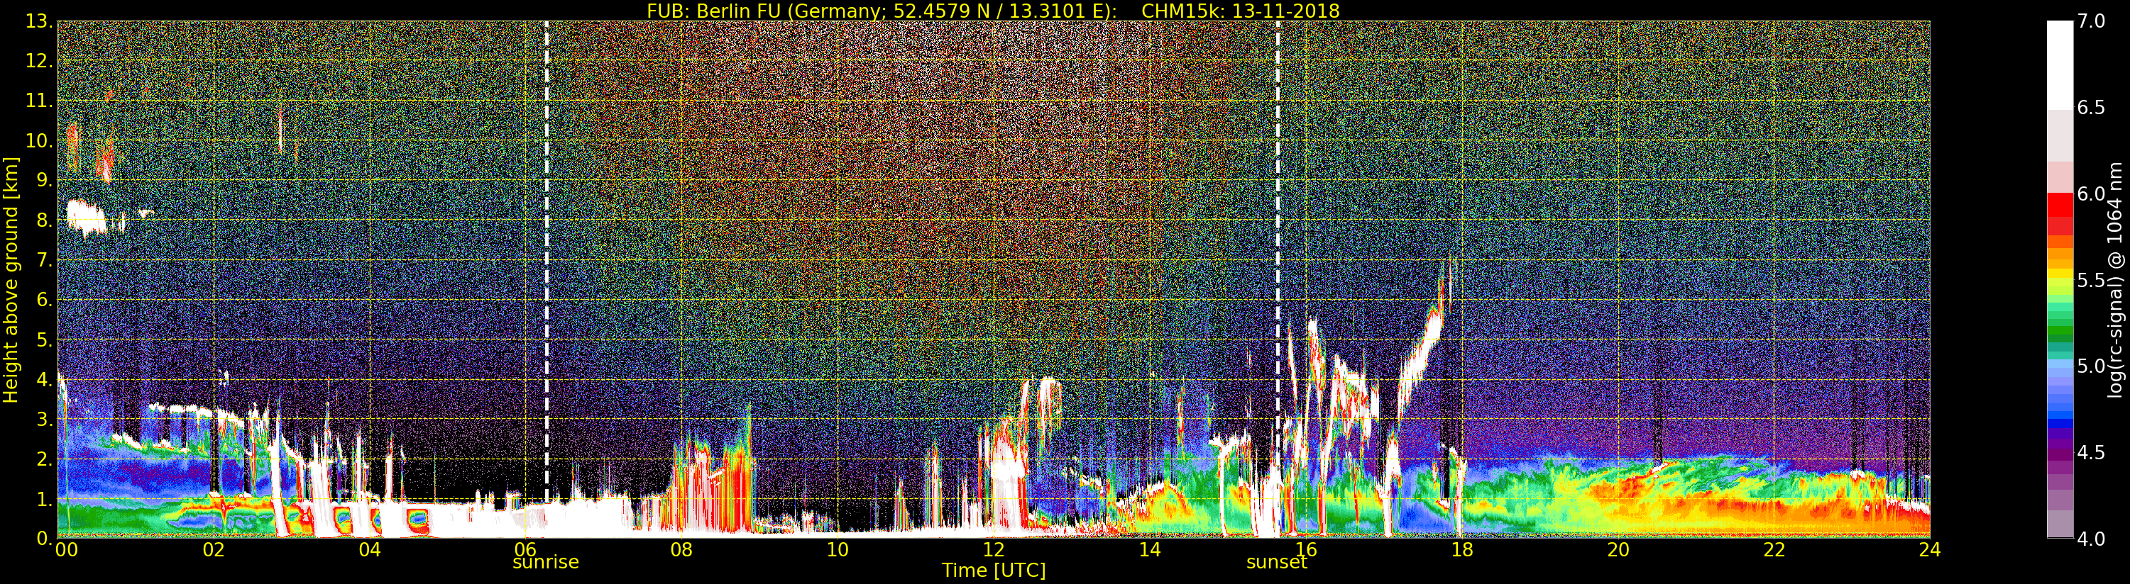The width and height of the screenshot is (2130, 584).
Task: Click the x-axis tick label '24'
Action: click(1930, 550)
